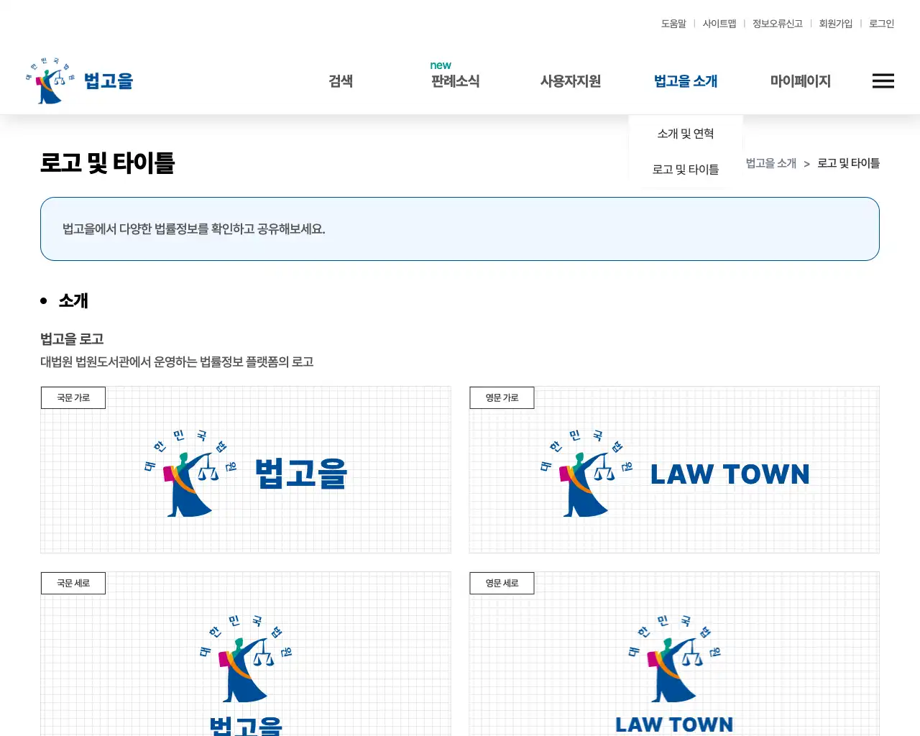This screenshot has height=736, width=920.
Task: Click the 정보오류신고 link
Action: (x=778, y=24)
